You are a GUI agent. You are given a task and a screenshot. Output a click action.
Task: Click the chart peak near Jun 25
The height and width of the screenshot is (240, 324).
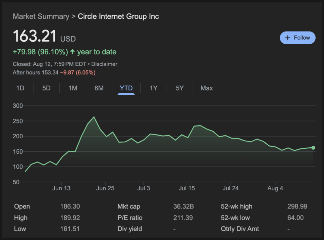(94, 117)
